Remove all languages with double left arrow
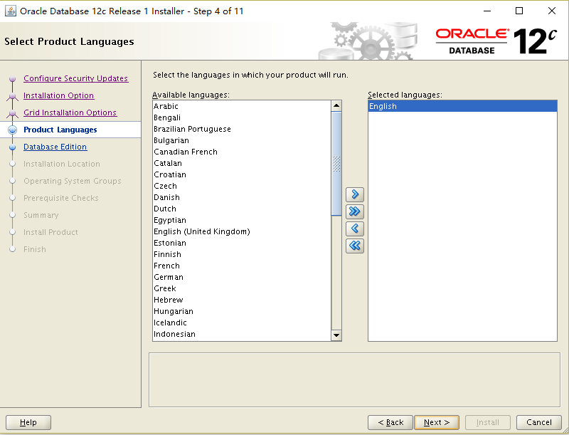 point(354,246)
